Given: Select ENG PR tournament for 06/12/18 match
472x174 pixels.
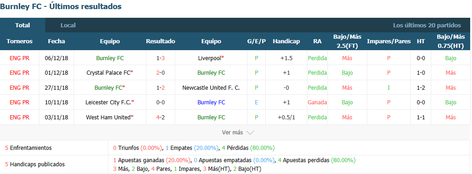Looking at the screenshot, I should click(20, 58).
